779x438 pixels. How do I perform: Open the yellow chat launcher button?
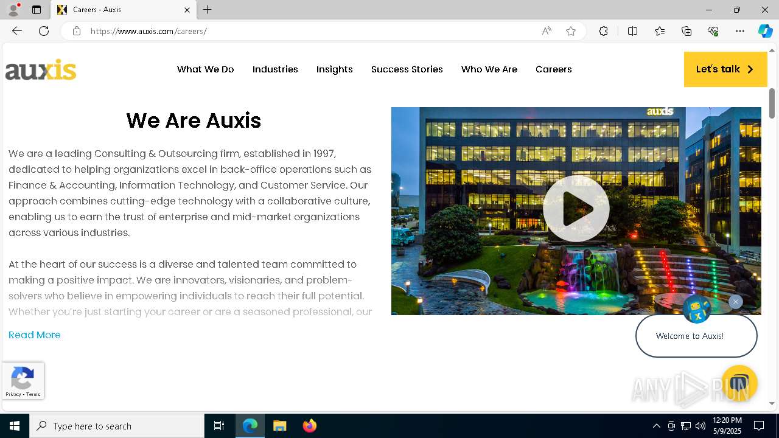pos(739,383)
